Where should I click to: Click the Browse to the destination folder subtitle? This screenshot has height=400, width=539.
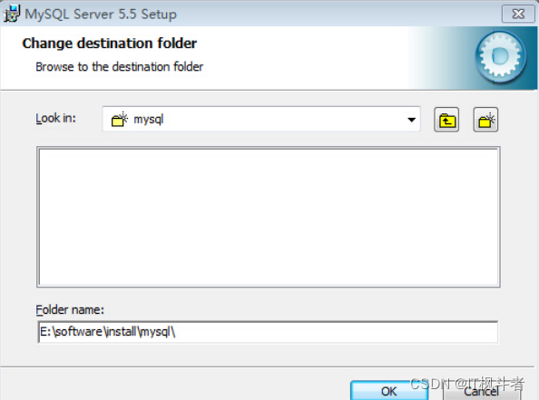(119, 67)
